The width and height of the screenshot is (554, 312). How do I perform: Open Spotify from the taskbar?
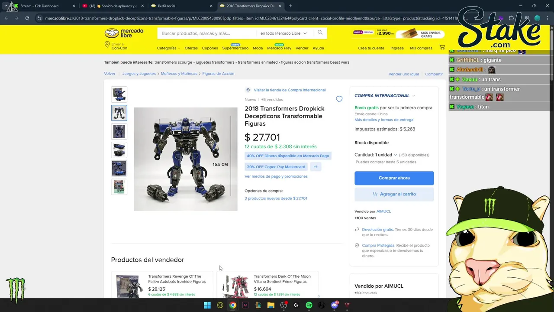[309, 305]
